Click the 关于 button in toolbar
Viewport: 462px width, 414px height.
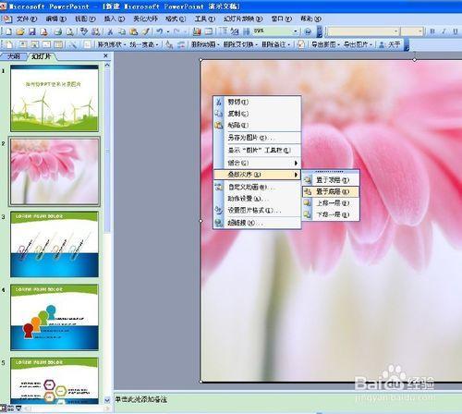[x=390, y=44]
